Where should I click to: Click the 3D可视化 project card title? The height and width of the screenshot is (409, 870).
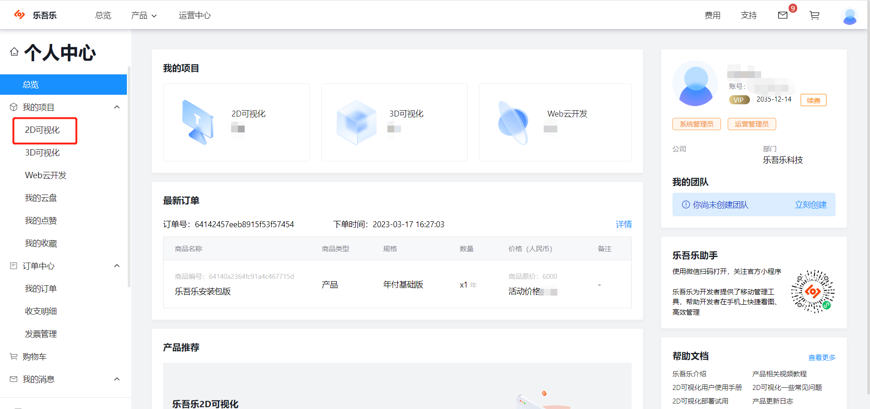pos(406,114)
